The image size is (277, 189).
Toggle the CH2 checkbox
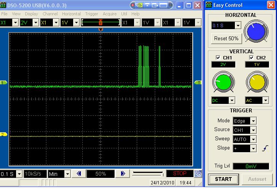pos(252,58)
